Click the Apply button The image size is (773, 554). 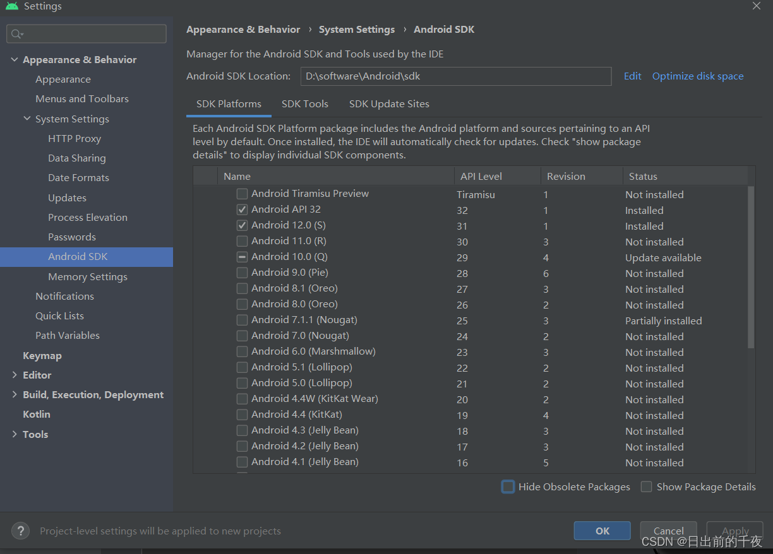tap(735, 531)
